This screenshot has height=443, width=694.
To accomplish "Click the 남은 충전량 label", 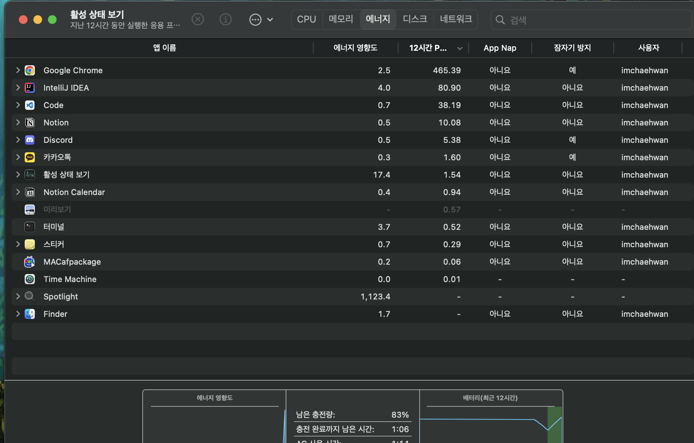I will click(x=315, y=414).
